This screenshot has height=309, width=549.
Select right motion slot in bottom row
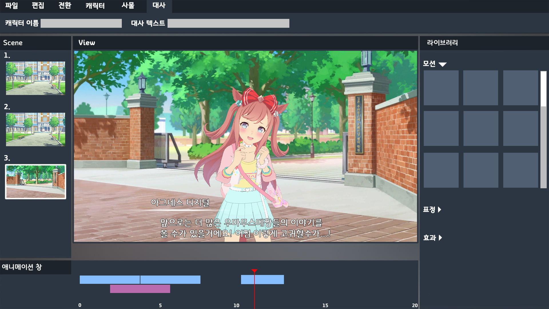pyautogui.click(x=520, y=170)
